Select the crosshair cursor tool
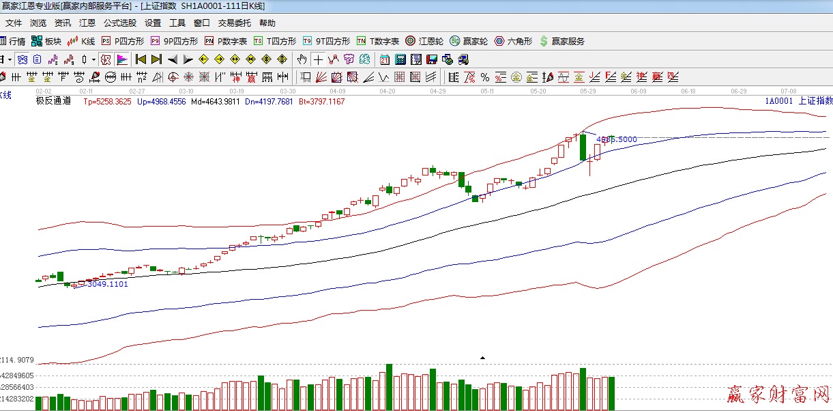 [318, 59]
